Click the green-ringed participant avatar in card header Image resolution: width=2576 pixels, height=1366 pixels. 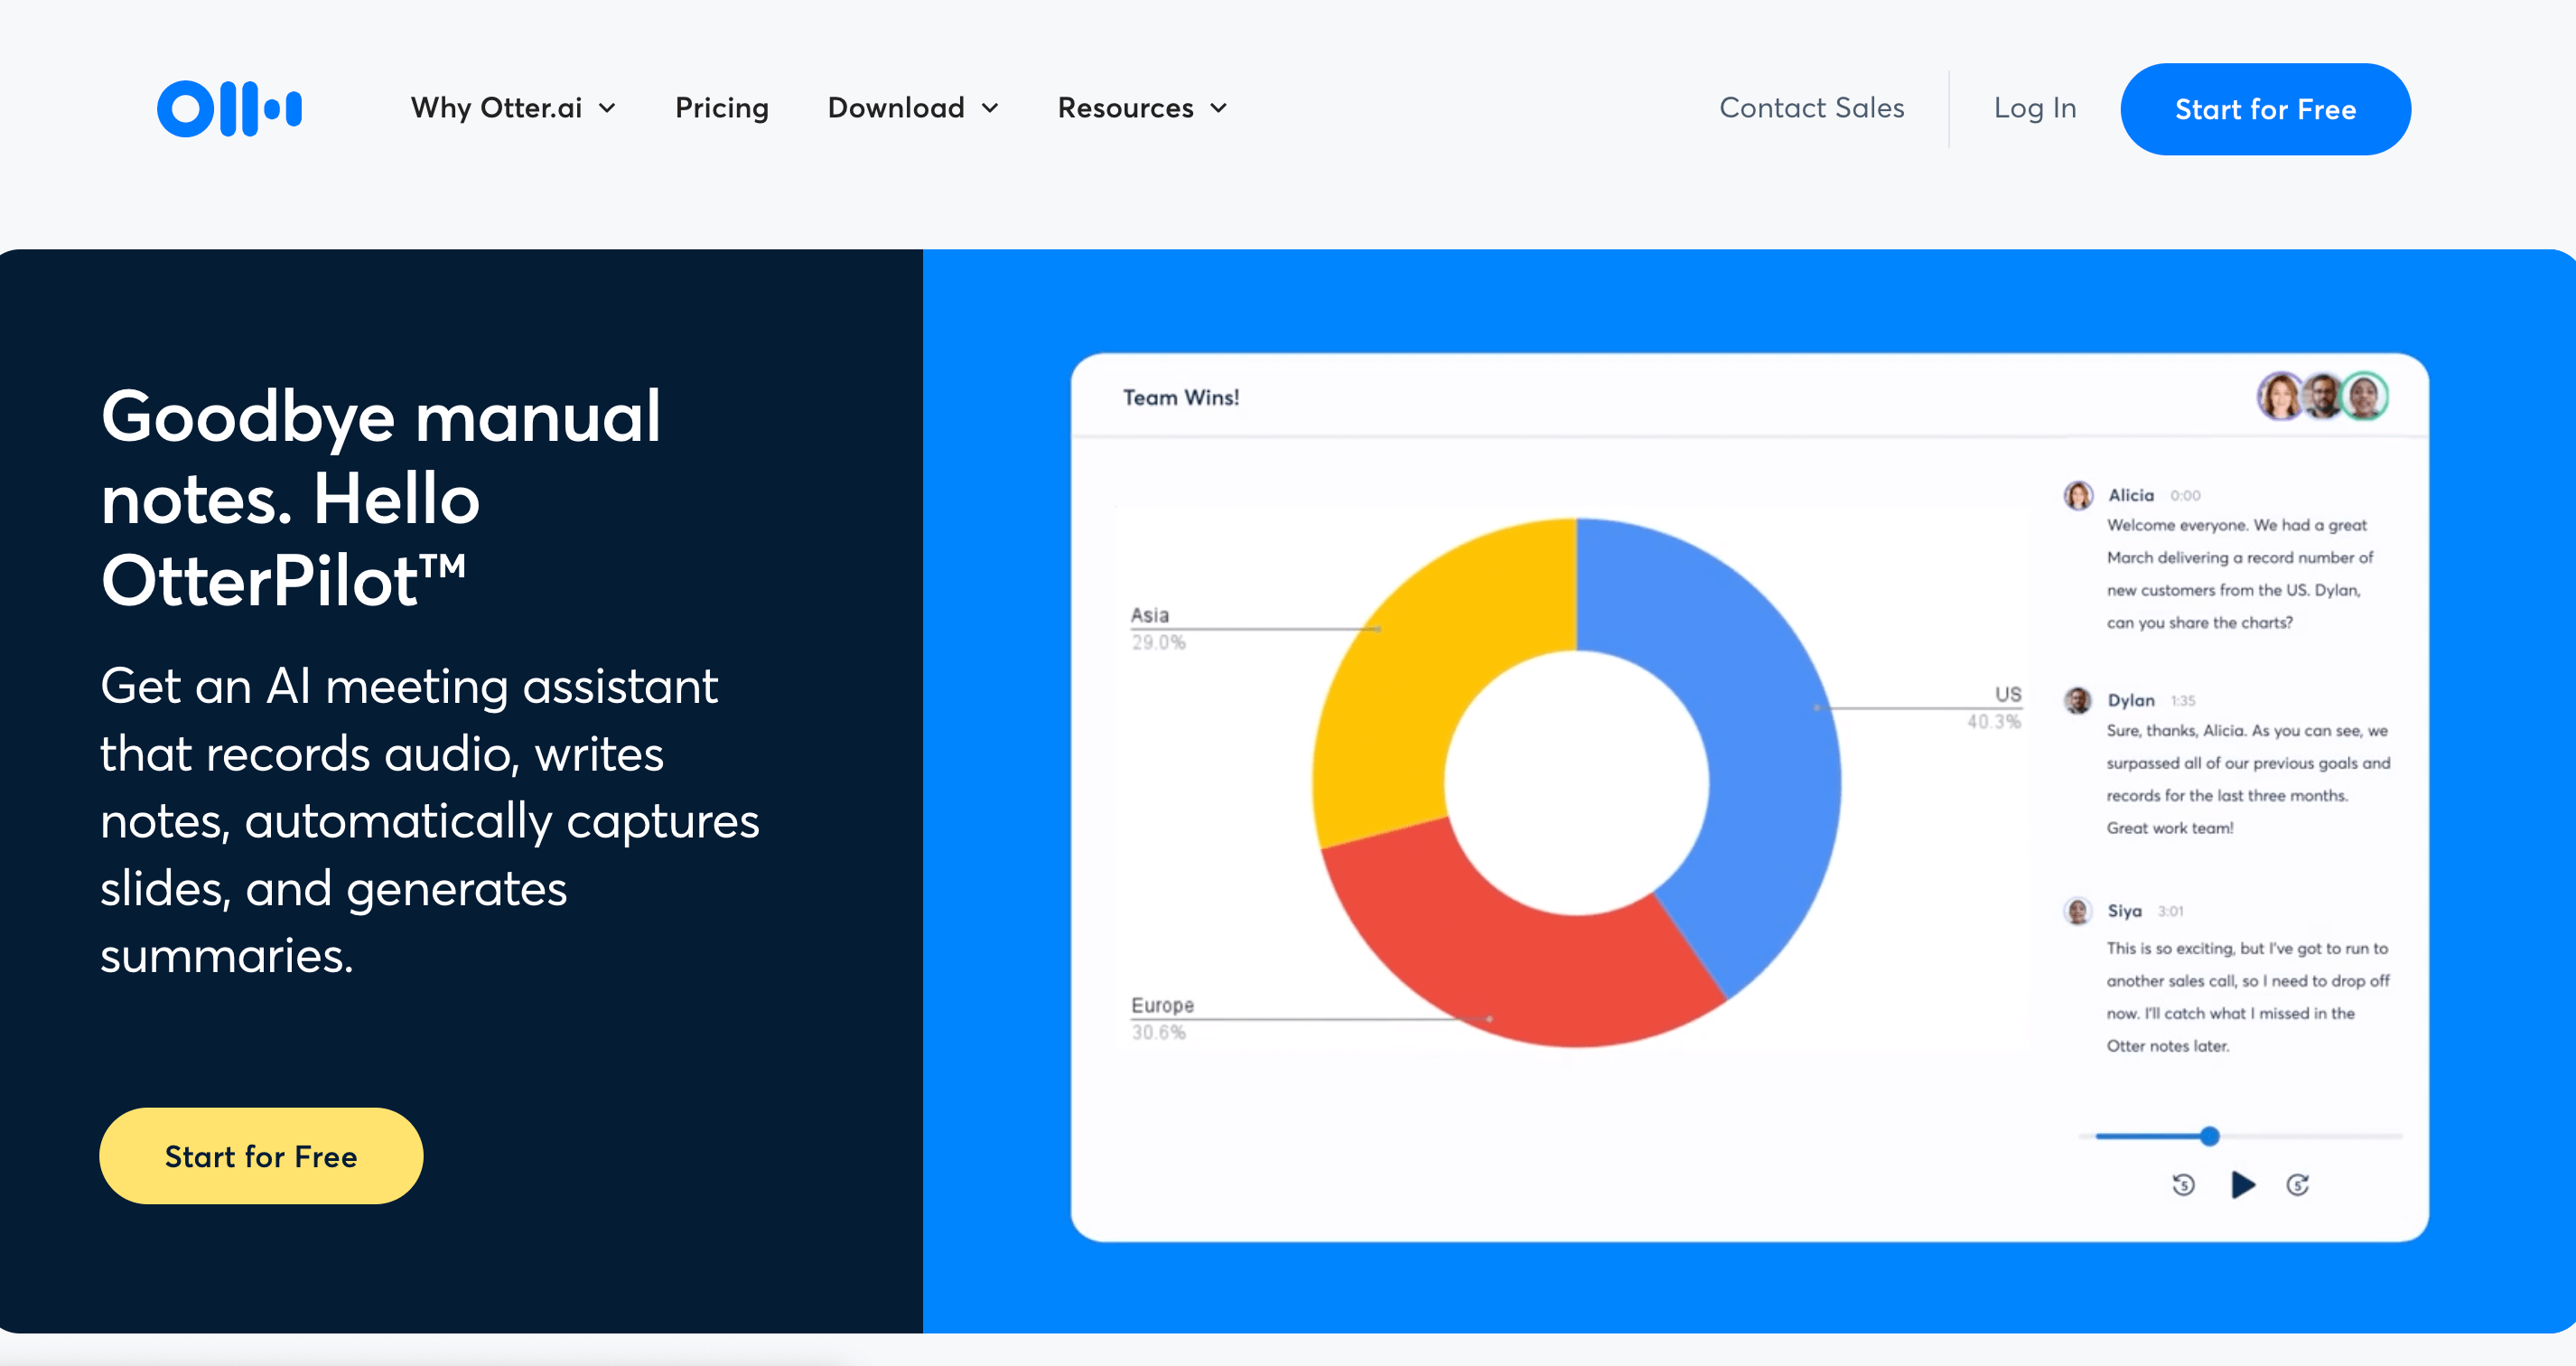point(2365,396)
